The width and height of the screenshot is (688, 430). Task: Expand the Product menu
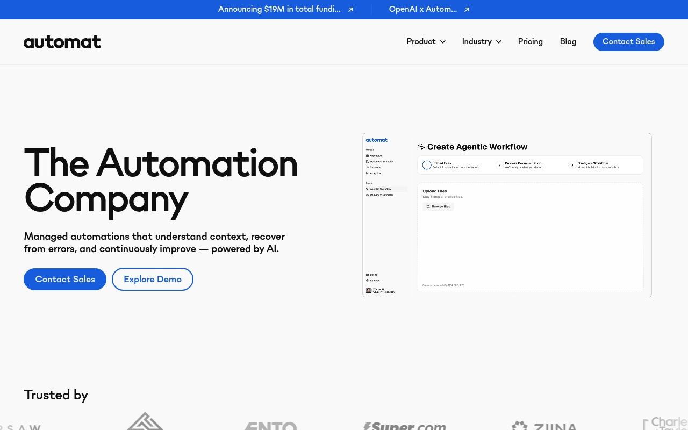pos(426,41)
